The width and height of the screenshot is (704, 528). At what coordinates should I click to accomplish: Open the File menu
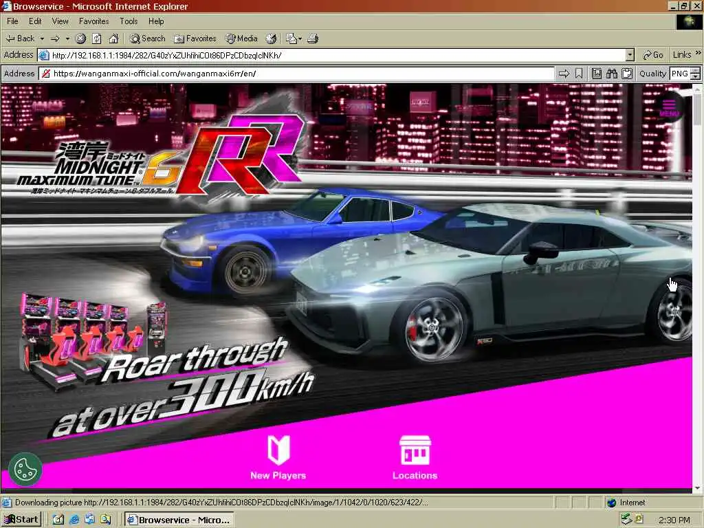coord(12,21)
